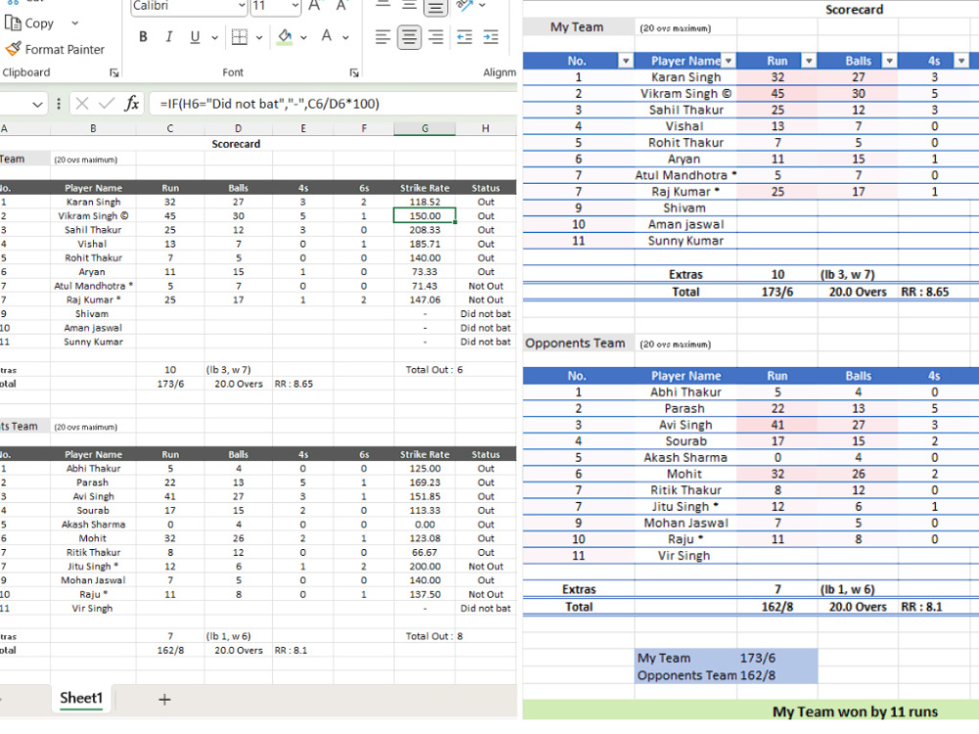Click the Insert Function fx icon
This screenshot has width=979, height=734.
[131, 103]
